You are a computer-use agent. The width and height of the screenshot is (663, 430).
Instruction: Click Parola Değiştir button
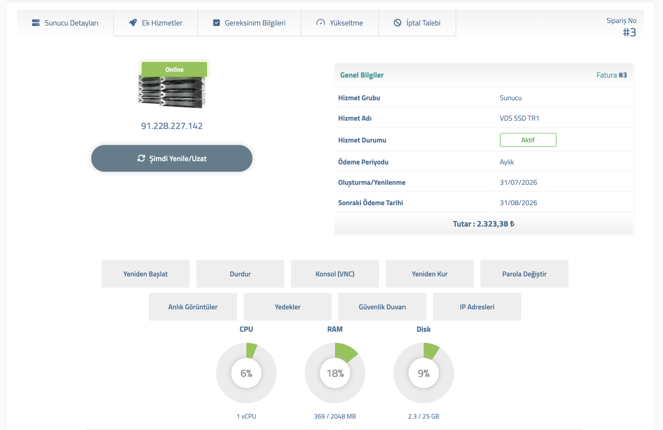click(525, 274)
